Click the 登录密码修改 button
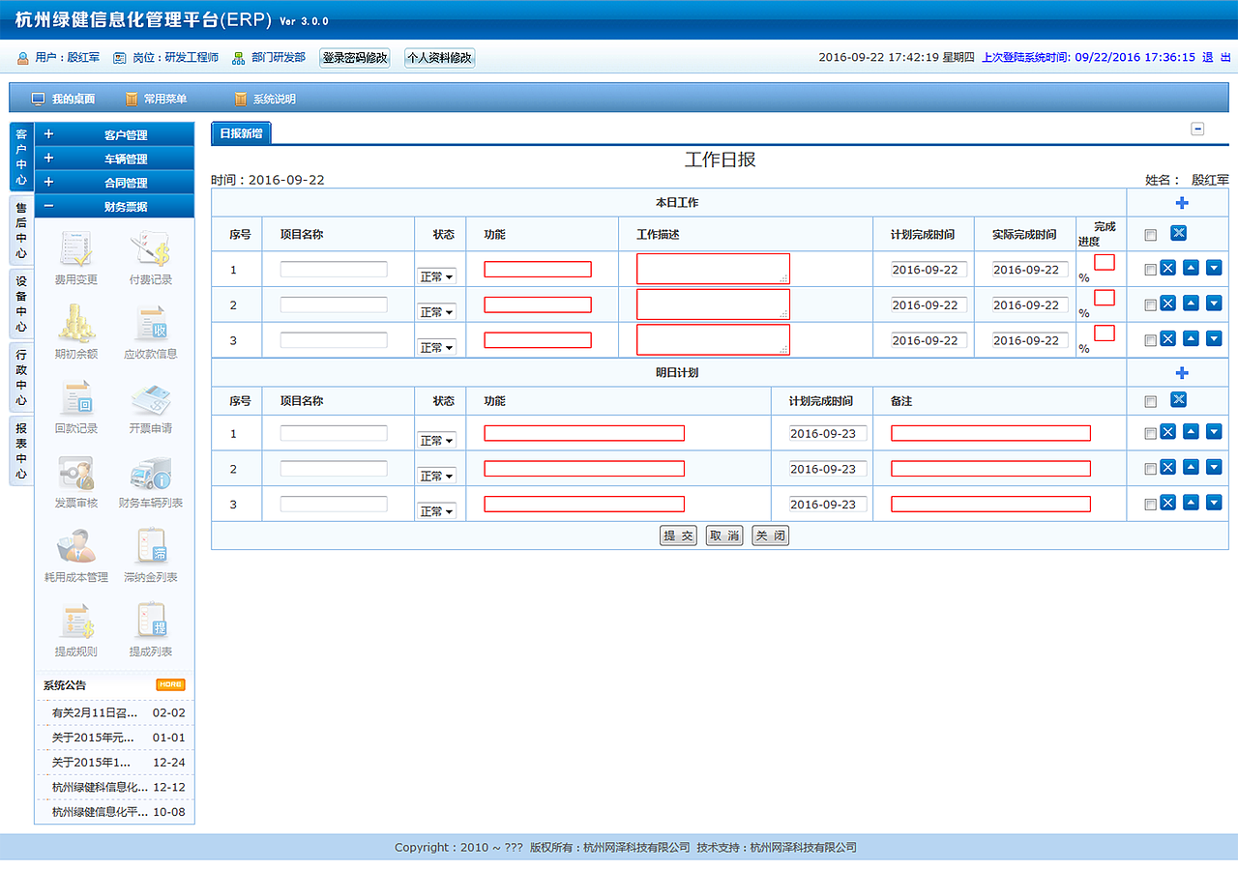 click(355, 58)
